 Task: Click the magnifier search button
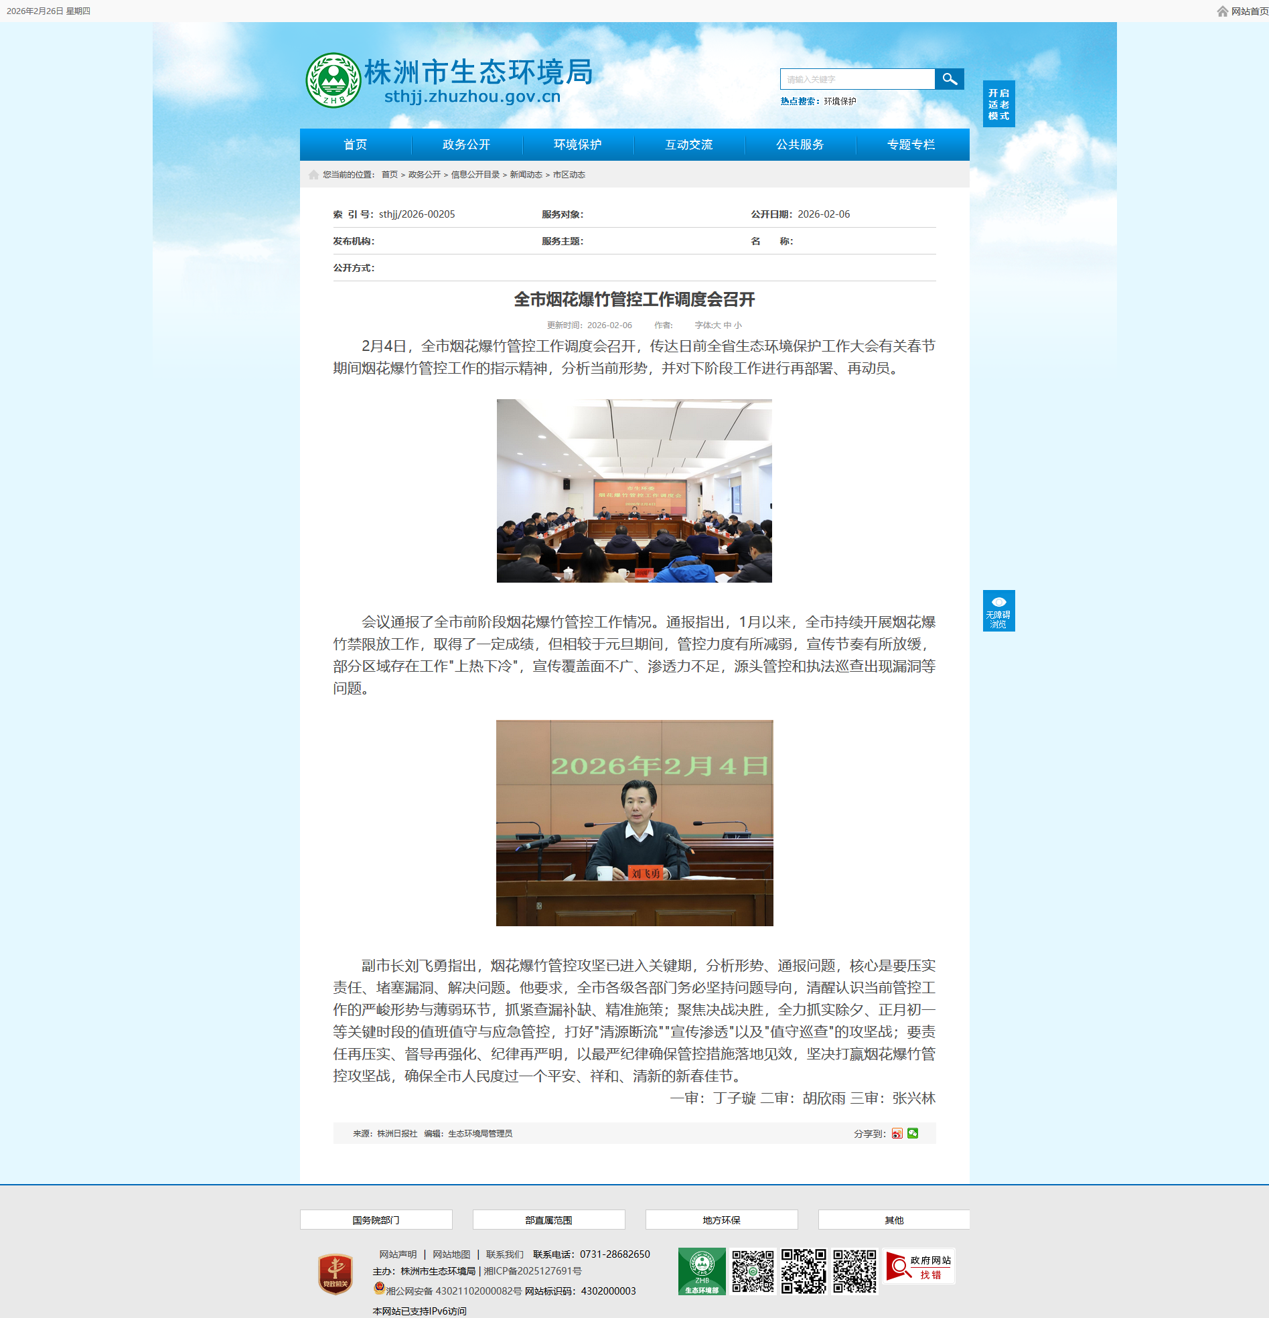click(x=949, y=79)
